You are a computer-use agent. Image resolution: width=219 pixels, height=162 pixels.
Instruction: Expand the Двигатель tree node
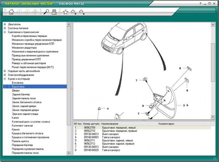coord(5,24)
